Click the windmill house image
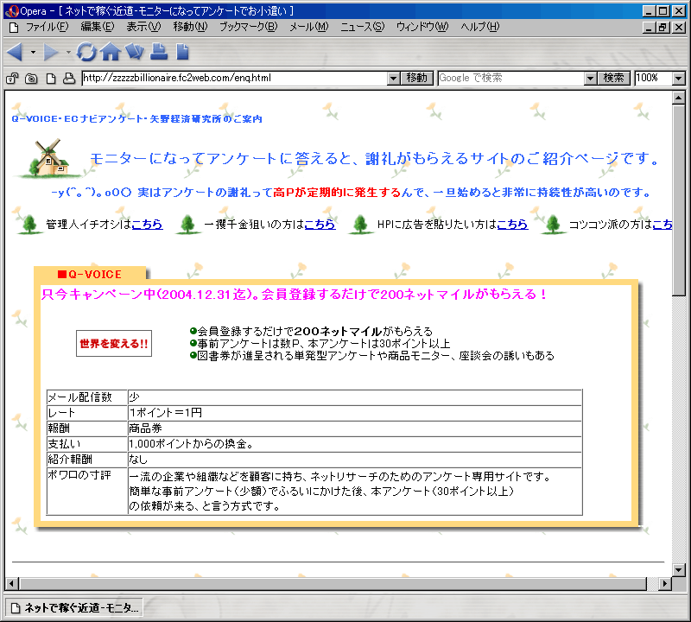 [49, 157]
